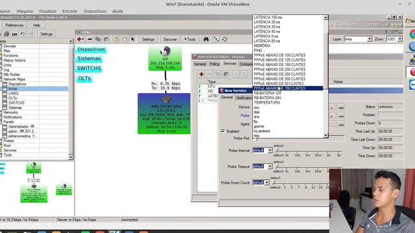The image size is (415, 233).
Task: Click the undo arrow in the main toolbar
Action: pyautogui.click(x=23, y=34)
